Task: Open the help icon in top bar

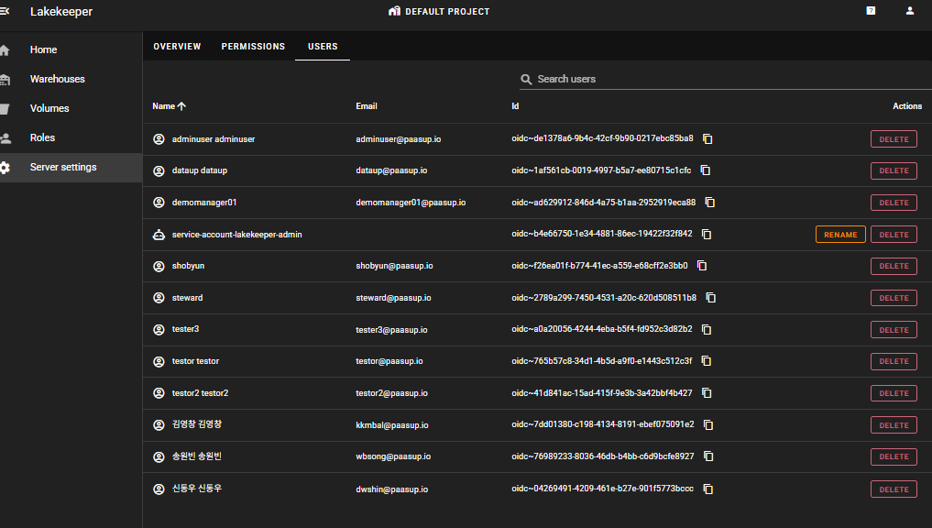Action: point(871,11)
